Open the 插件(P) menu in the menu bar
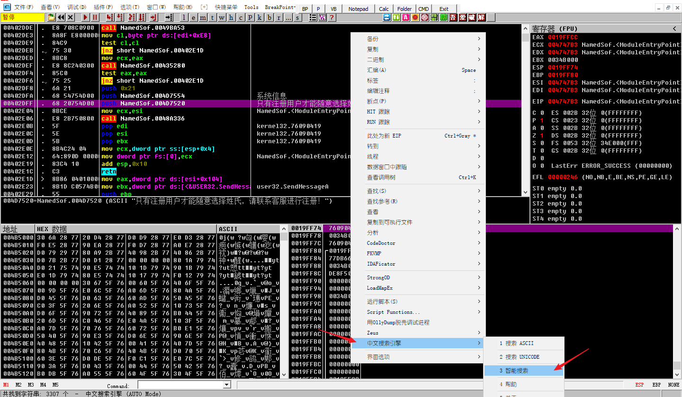 [103, 7]
